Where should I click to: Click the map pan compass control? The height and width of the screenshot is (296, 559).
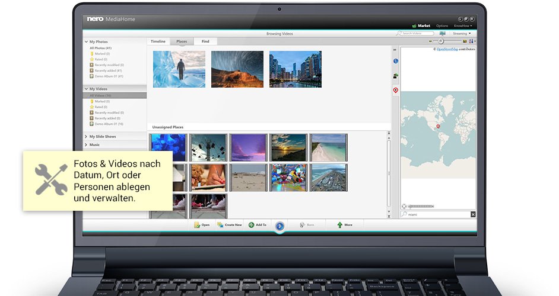click(404, 207)
